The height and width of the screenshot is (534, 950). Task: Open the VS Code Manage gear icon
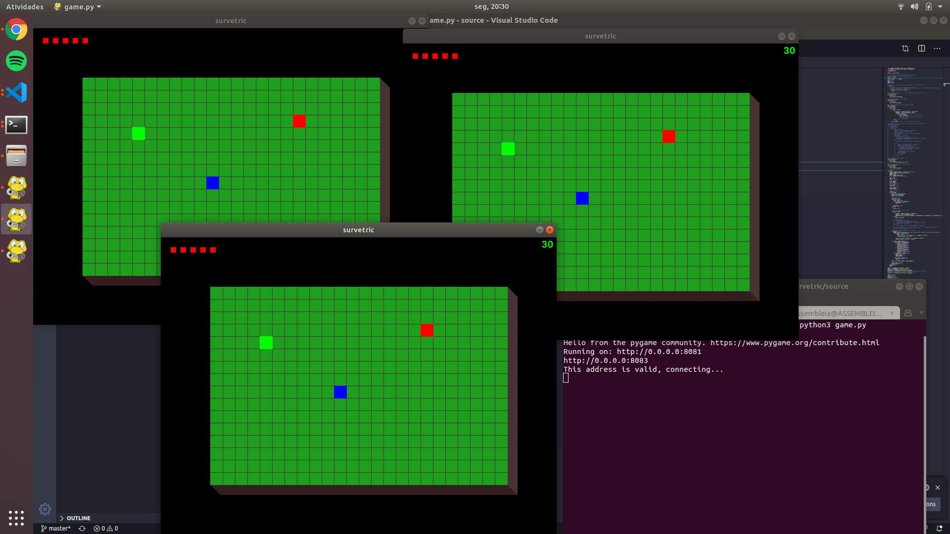(45, 509)
